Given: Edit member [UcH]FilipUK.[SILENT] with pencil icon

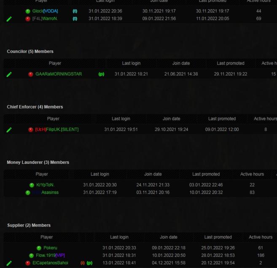Looking at the screenshot, I should 9,130.
